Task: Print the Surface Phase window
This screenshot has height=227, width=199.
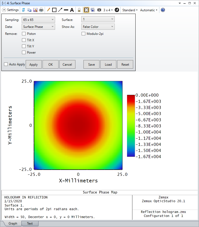Action: point(41,10)
